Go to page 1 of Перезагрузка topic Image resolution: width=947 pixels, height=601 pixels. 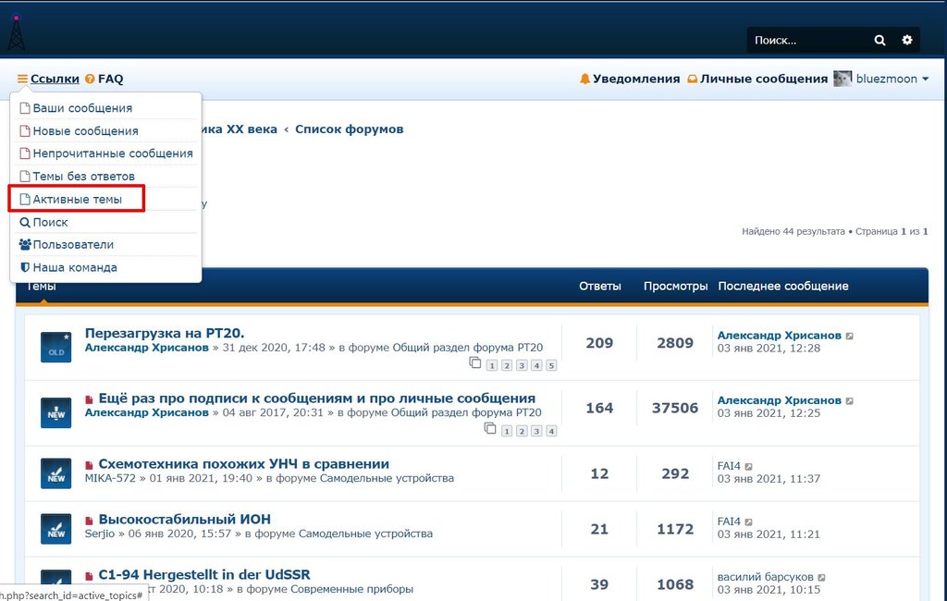[x=492, y=365]
